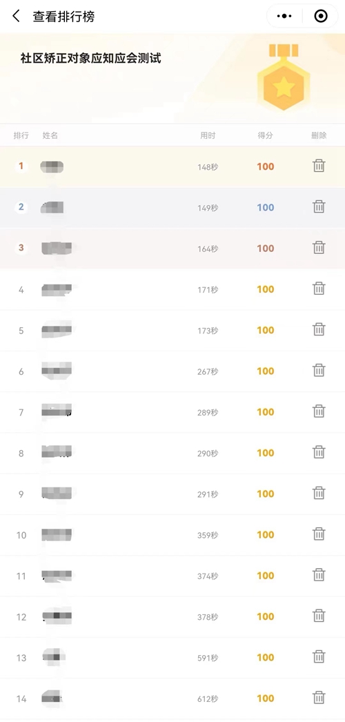The width and height of the screenshot is (345, 722).
Task: Delete the rank 9 entry with 291秒
Action: (319, 493)
